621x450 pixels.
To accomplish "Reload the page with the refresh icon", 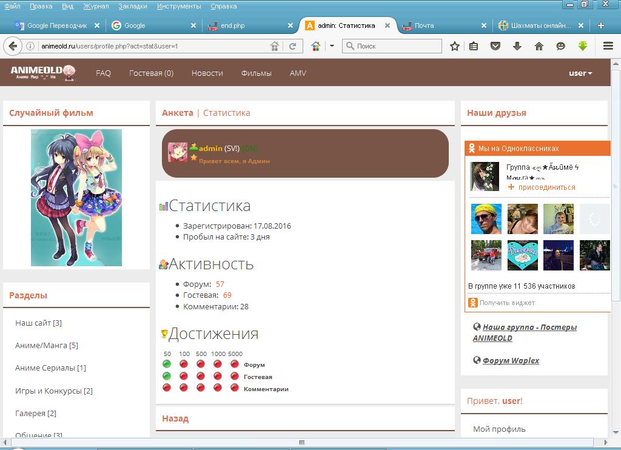I will pyautogui.click(x=293, y=46).
